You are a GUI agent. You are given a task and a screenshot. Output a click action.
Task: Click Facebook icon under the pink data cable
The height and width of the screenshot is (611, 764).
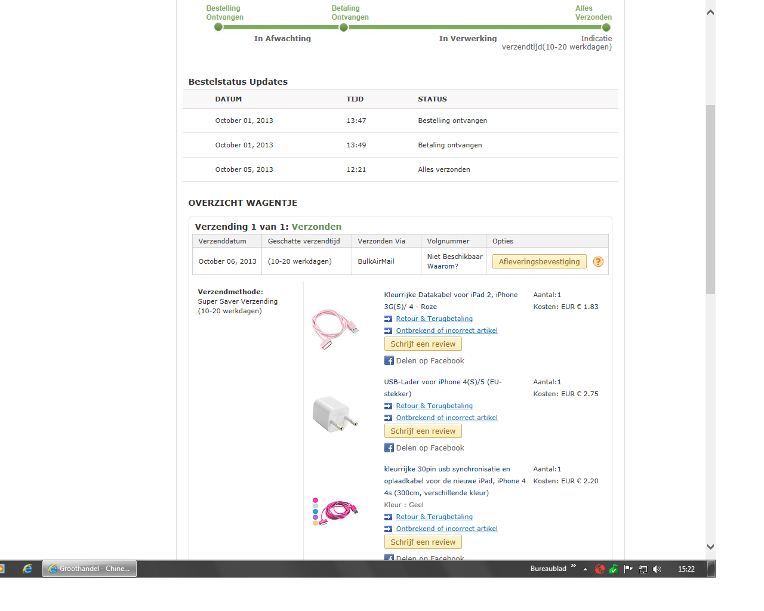pyautogui.click(x=389, y=361)
